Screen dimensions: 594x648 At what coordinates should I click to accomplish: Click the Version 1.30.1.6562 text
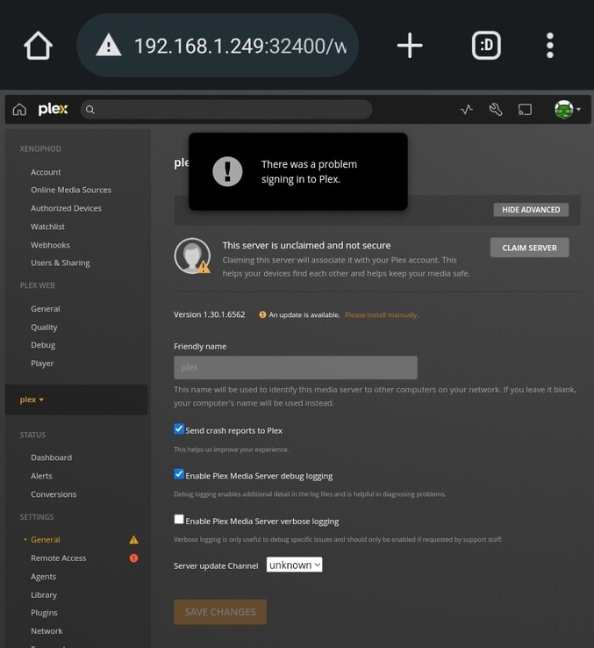(x=210, y=314)
